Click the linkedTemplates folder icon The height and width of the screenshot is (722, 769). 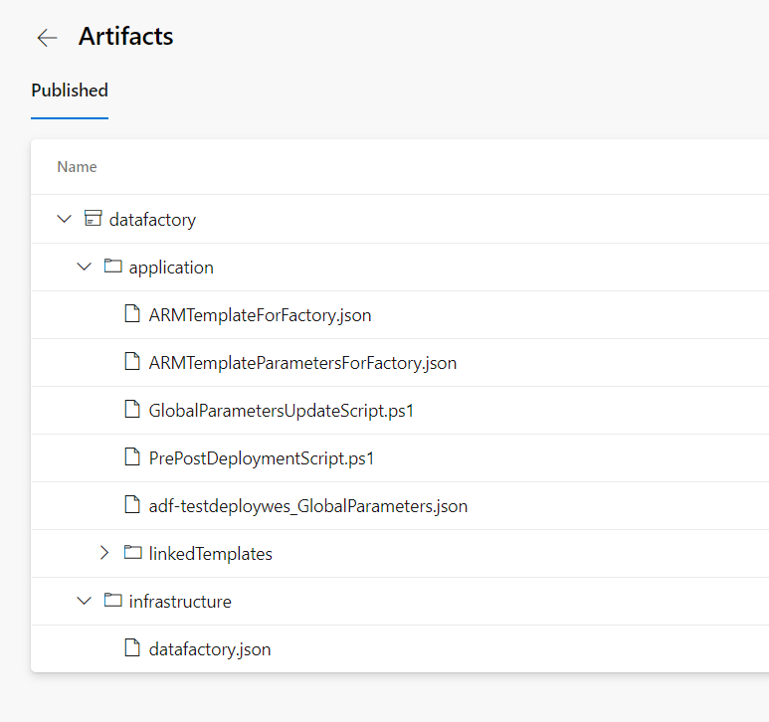(x=132, y=553)
